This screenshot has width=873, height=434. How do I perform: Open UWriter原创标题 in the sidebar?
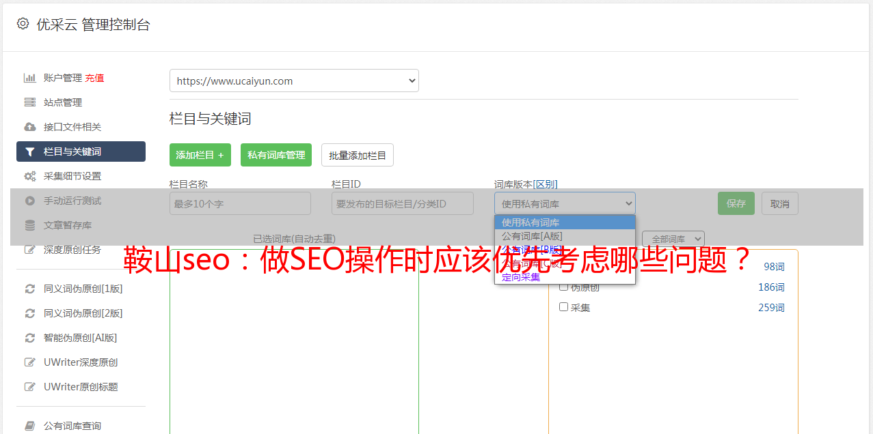tap(81, 387)
